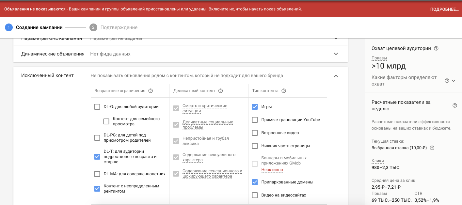This screenshot has height=205, width=462.
Task: Click help icon next to Возрастные ограничения
Action: [151, 91]
